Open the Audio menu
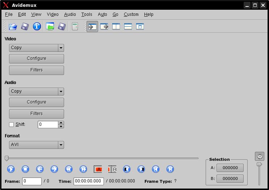 pos(70,14)
